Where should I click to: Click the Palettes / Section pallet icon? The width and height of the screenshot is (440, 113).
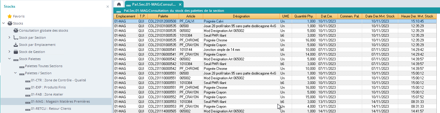pos(22,73)
